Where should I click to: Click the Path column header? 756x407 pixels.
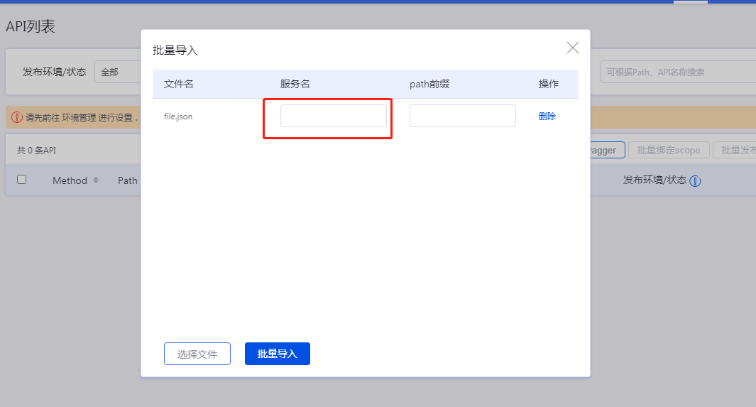pyautogui.click(x=128, y=180)
